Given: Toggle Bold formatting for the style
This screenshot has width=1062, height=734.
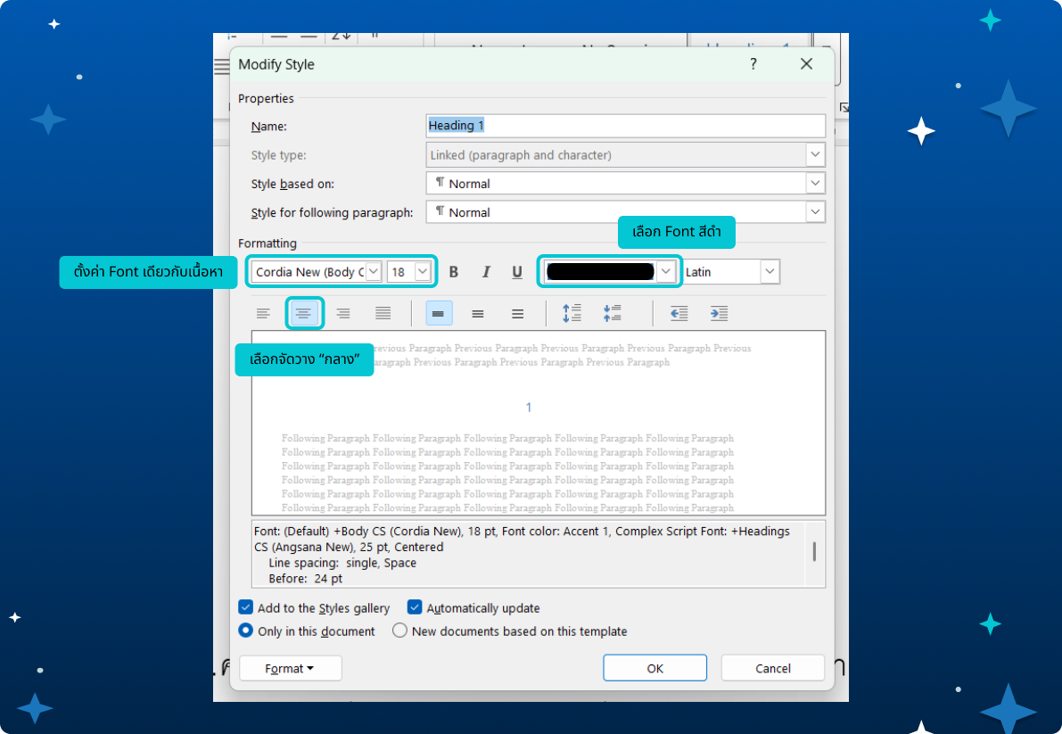Looking at the screenshot, I should tap(453, 272).
